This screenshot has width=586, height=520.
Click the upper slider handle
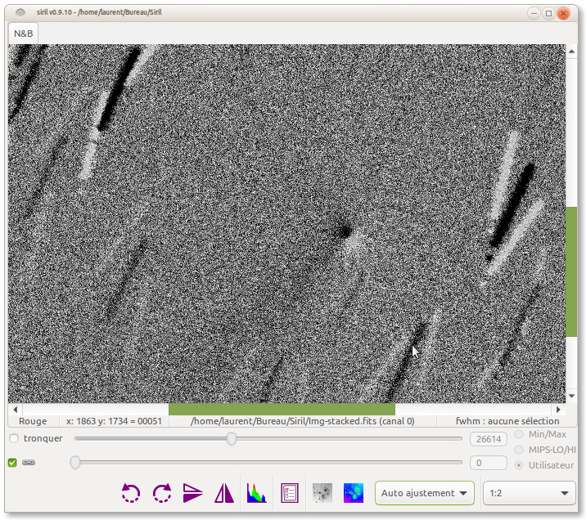[x=232, y=439]
